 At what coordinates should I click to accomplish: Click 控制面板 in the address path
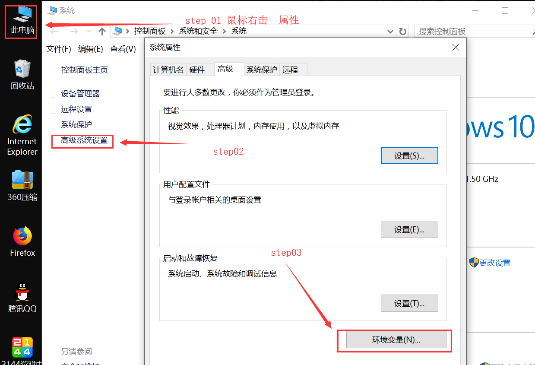click(x=150, y=31)
